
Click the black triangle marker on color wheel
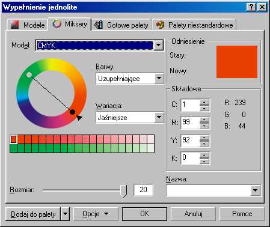coord(79,118)
